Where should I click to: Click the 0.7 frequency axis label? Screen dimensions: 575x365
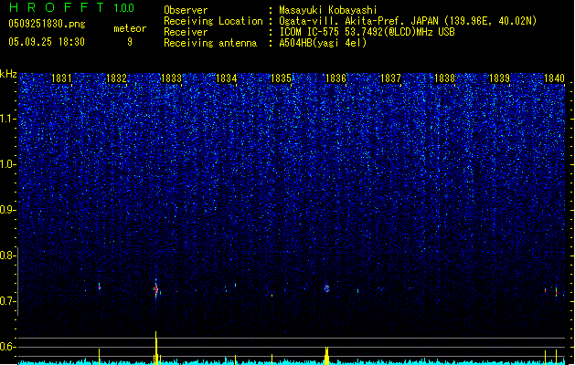click(7, 301)
